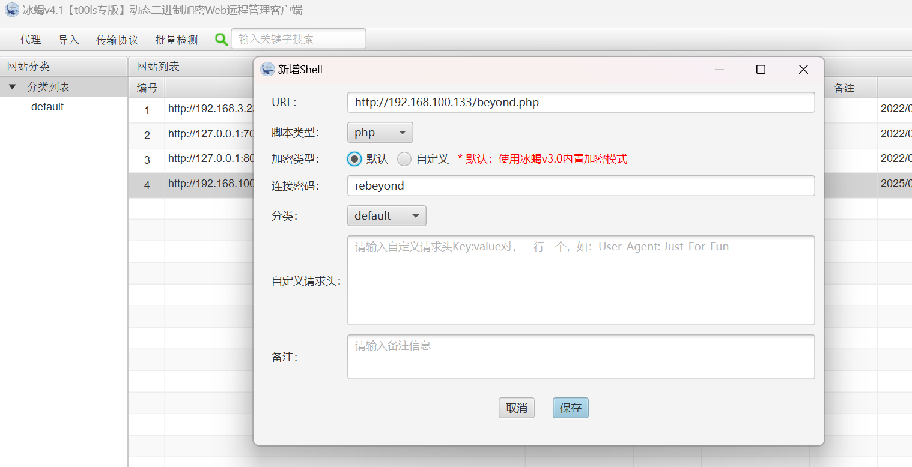Open the 代理 menu
912x467 pixels.
pos(31,40)
